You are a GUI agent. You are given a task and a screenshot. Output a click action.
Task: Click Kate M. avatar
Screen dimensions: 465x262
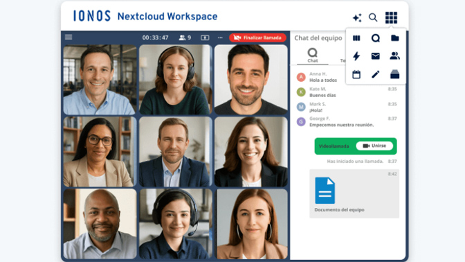[x=301, y=92]
